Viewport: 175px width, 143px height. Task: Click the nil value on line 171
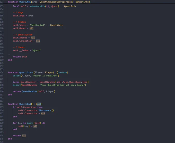pos(35,126)
